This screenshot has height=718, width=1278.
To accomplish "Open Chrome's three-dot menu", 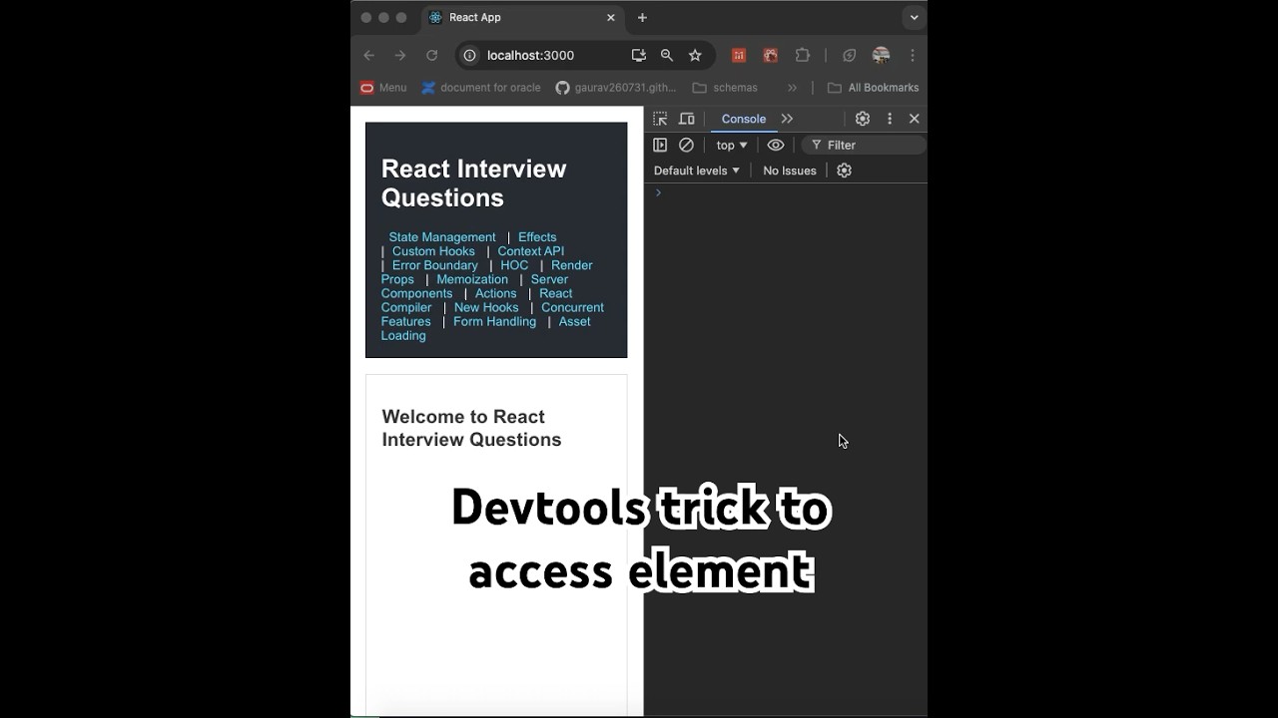I will click(x=912, y=56).
